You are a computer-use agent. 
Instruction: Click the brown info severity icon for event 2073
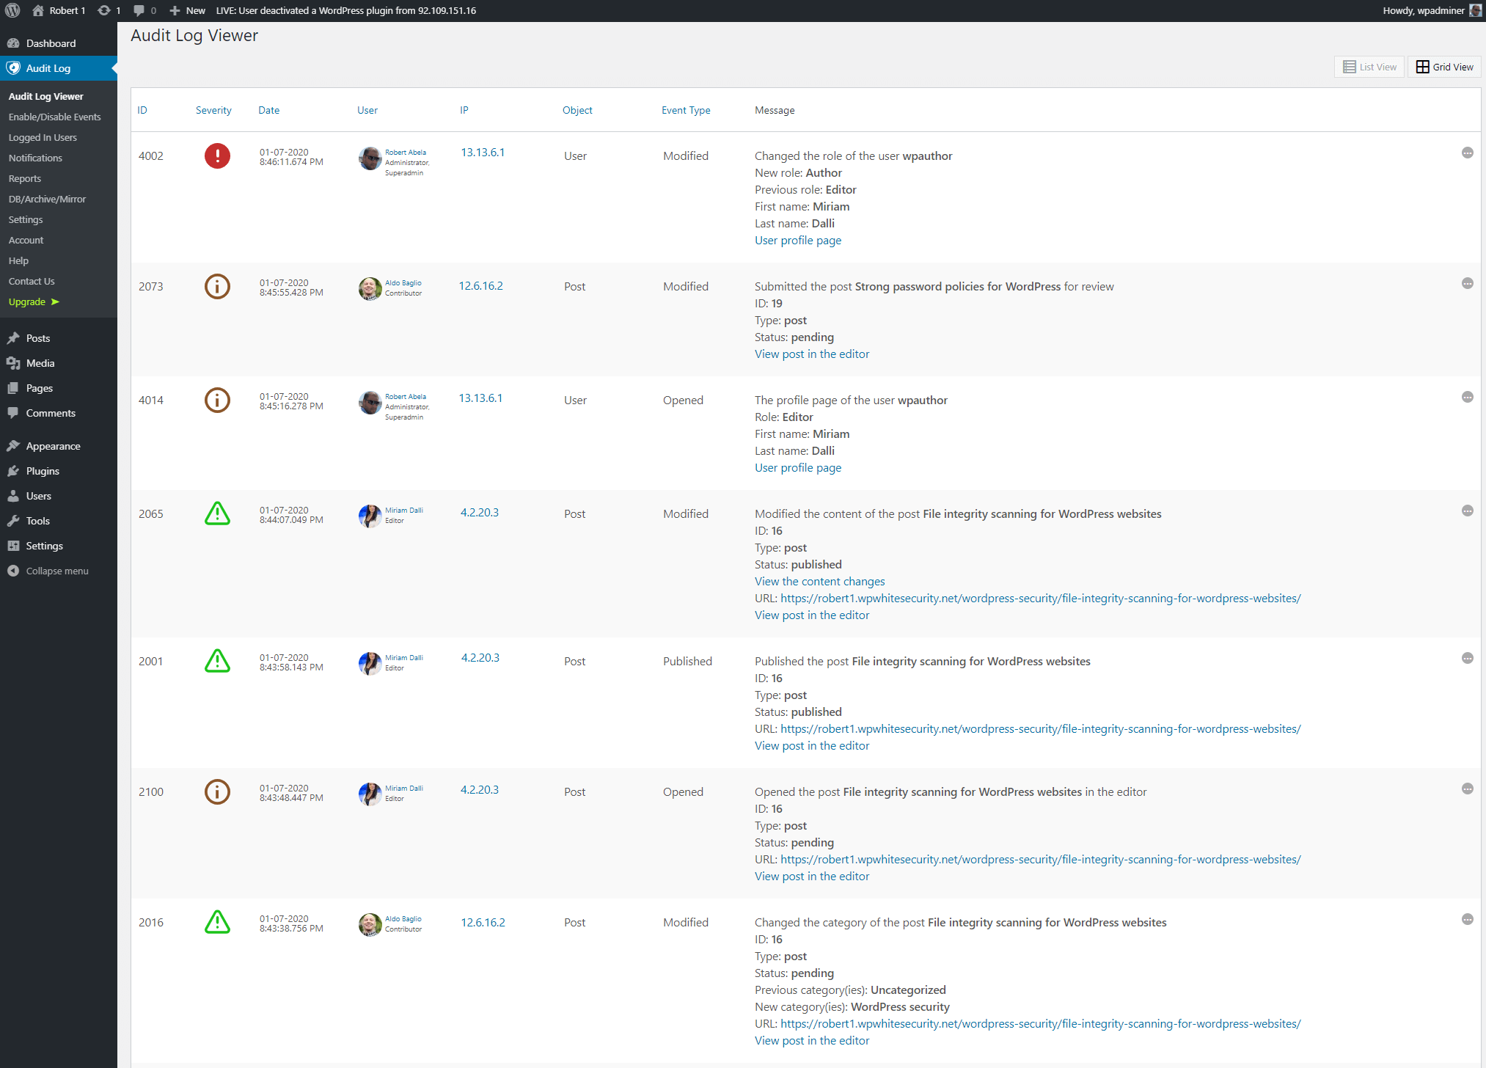pos(217,286)
